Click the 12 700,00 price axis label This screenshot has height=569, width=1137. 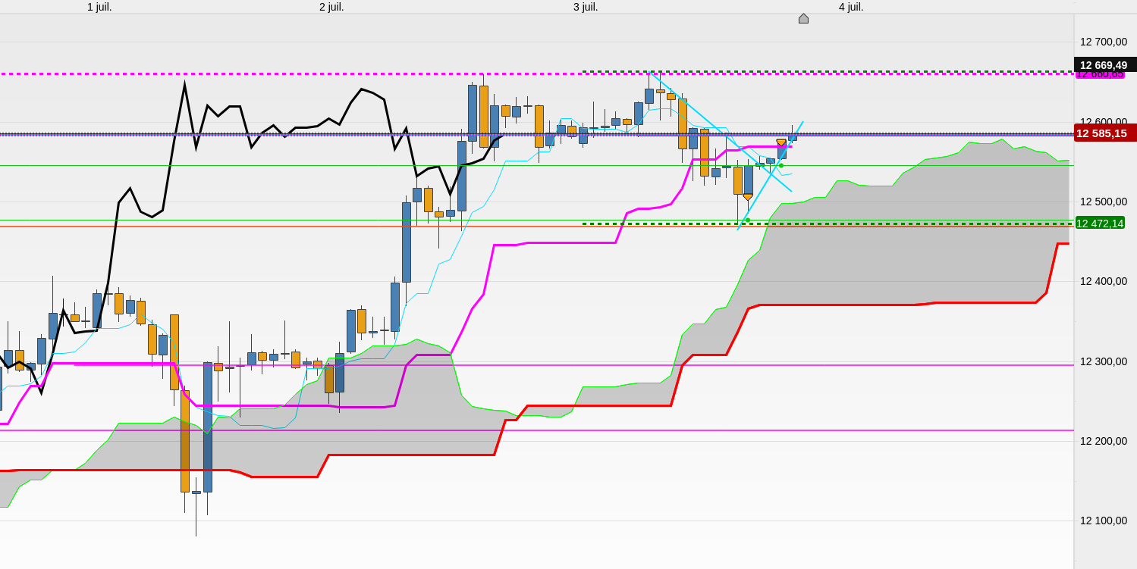(1104, 42)
